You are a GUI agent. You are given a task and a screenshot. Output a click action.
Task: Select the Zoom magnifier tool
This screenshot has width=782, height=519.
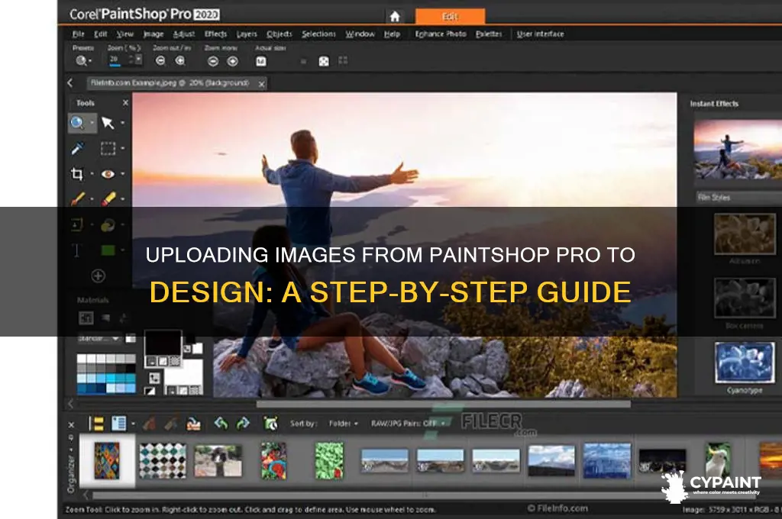pos(77,123)
